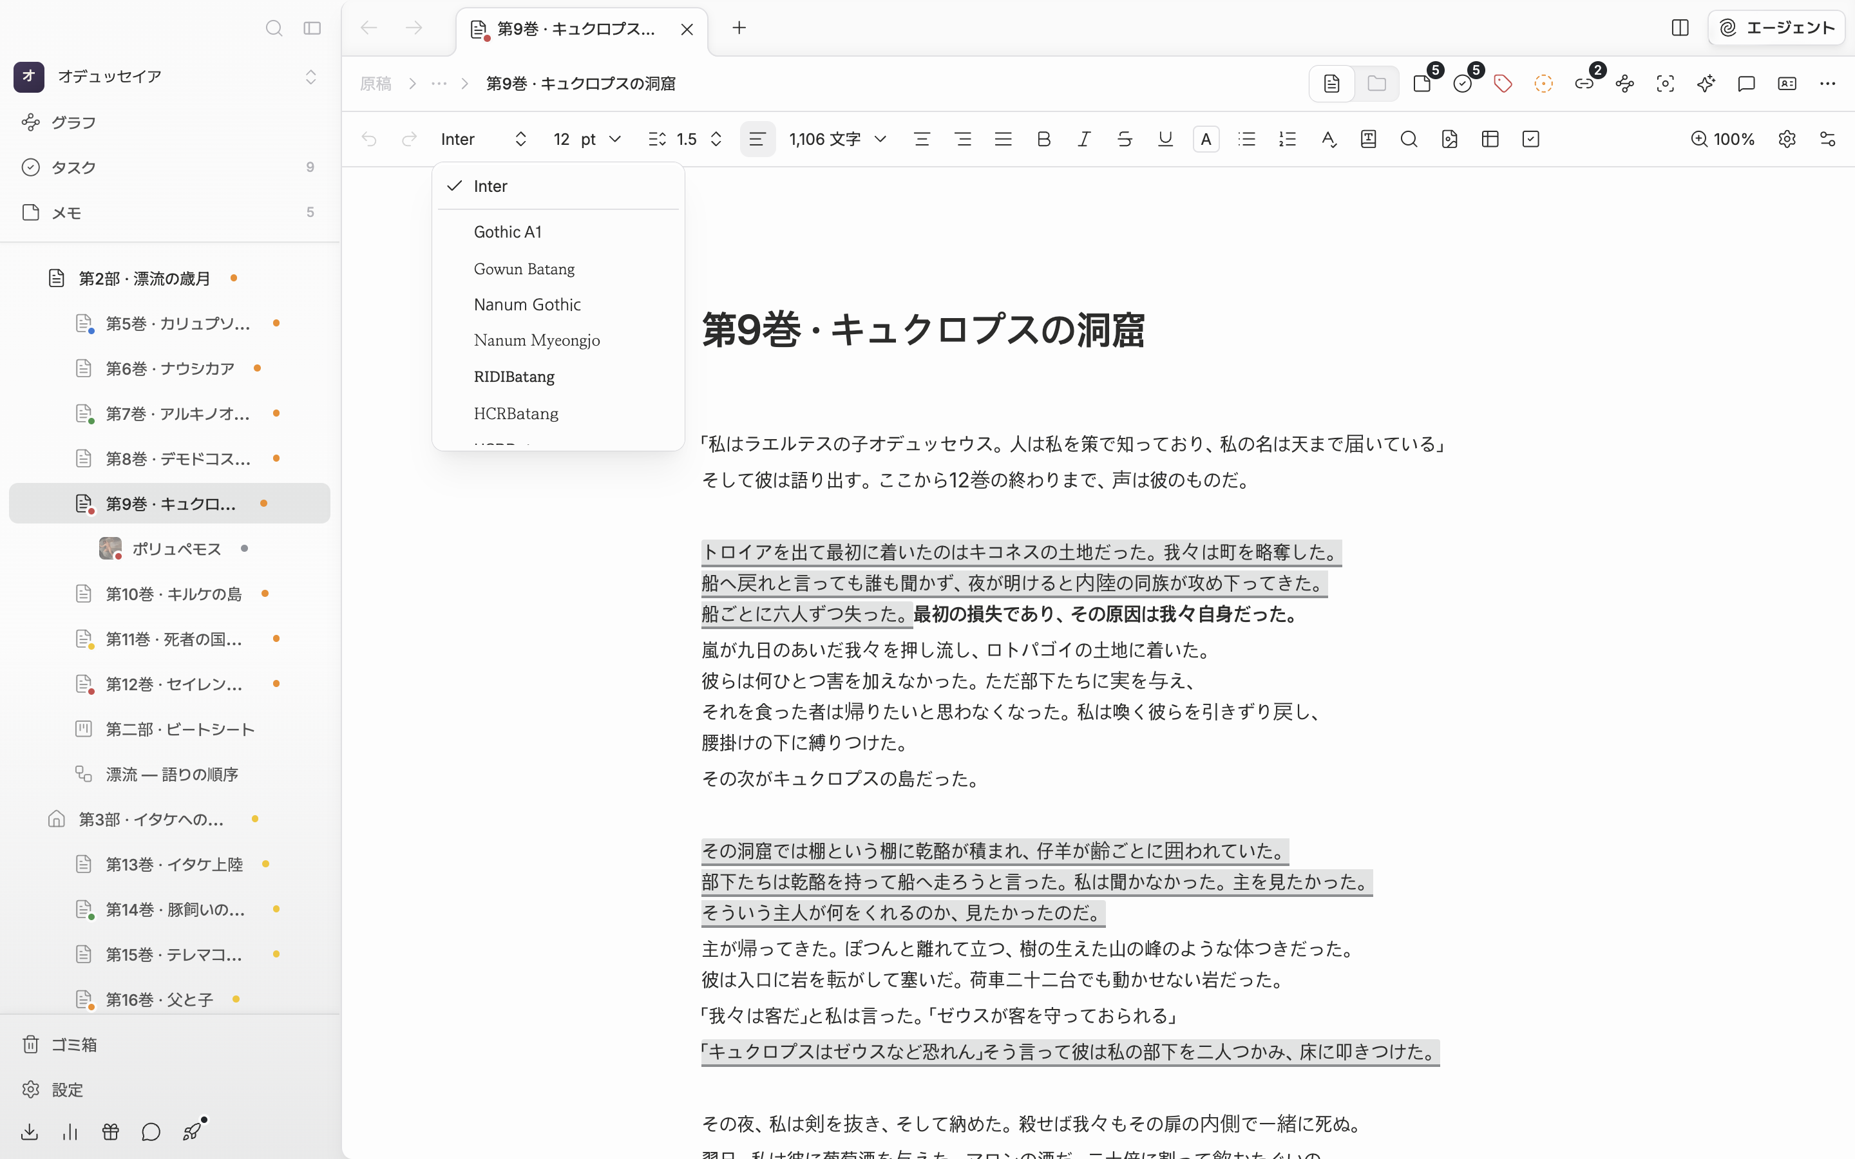Choose Nanum Gothic font
1855x1159 pixels.
point(558,305)
